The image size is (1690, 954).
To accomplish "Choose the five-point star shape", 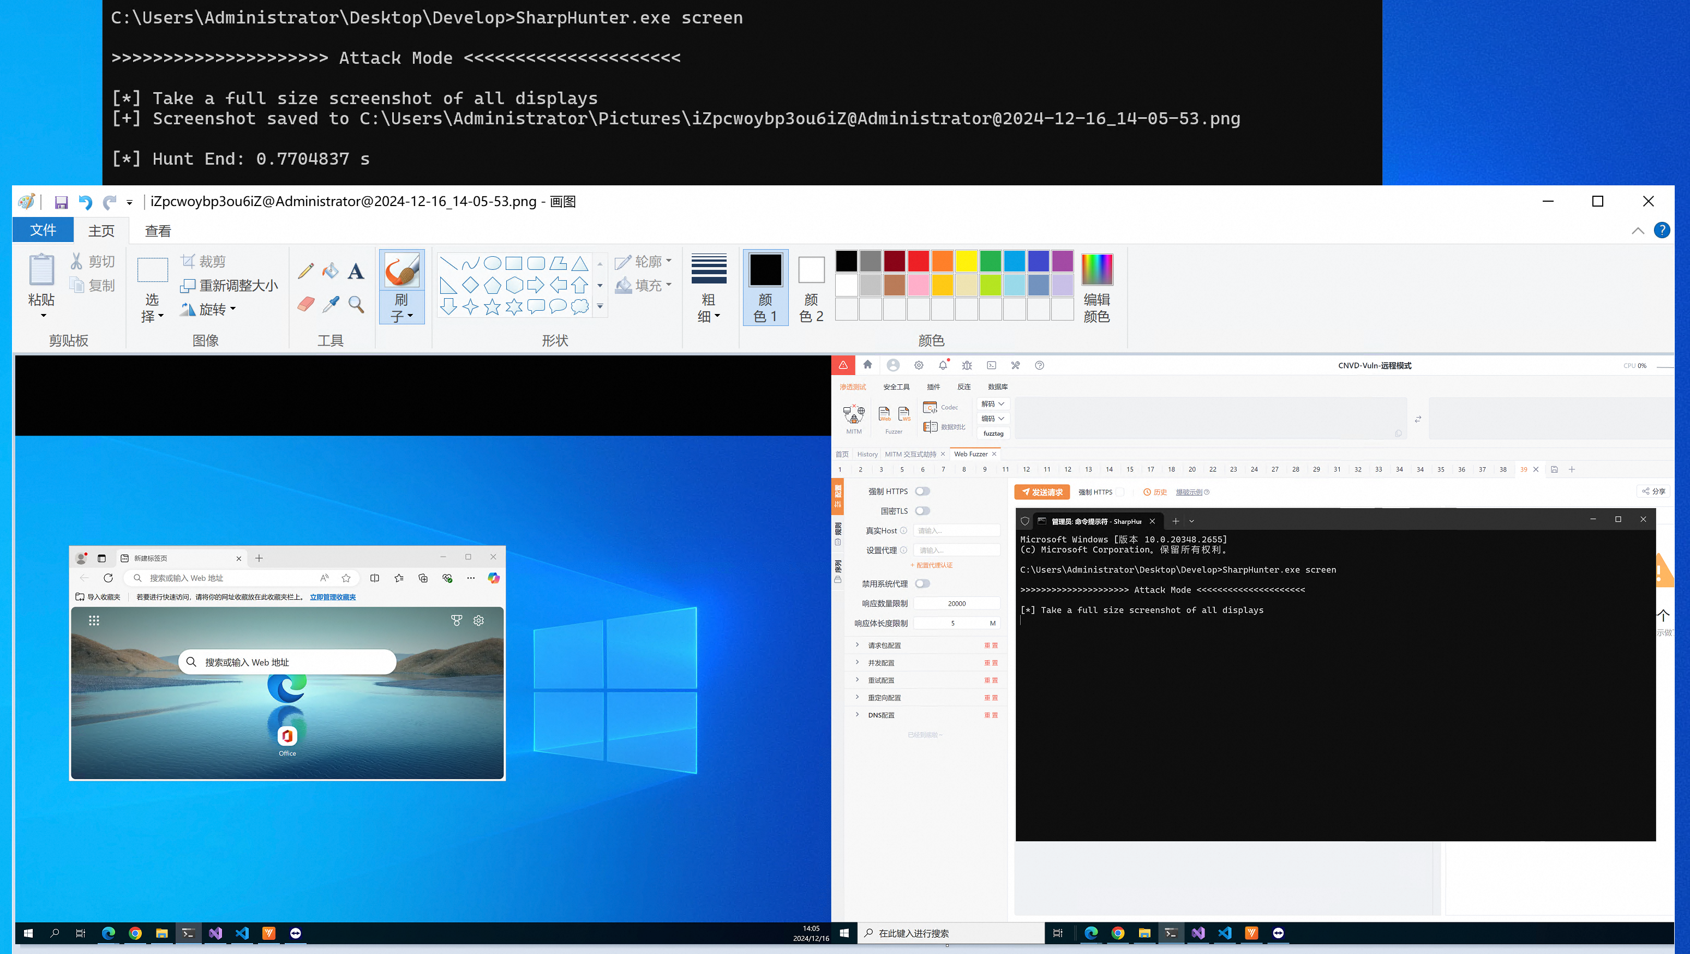I will (492, 307).
